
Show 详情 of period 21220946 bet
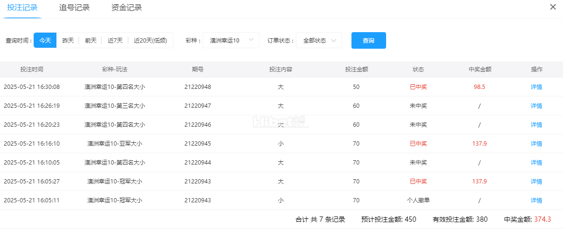536,125
